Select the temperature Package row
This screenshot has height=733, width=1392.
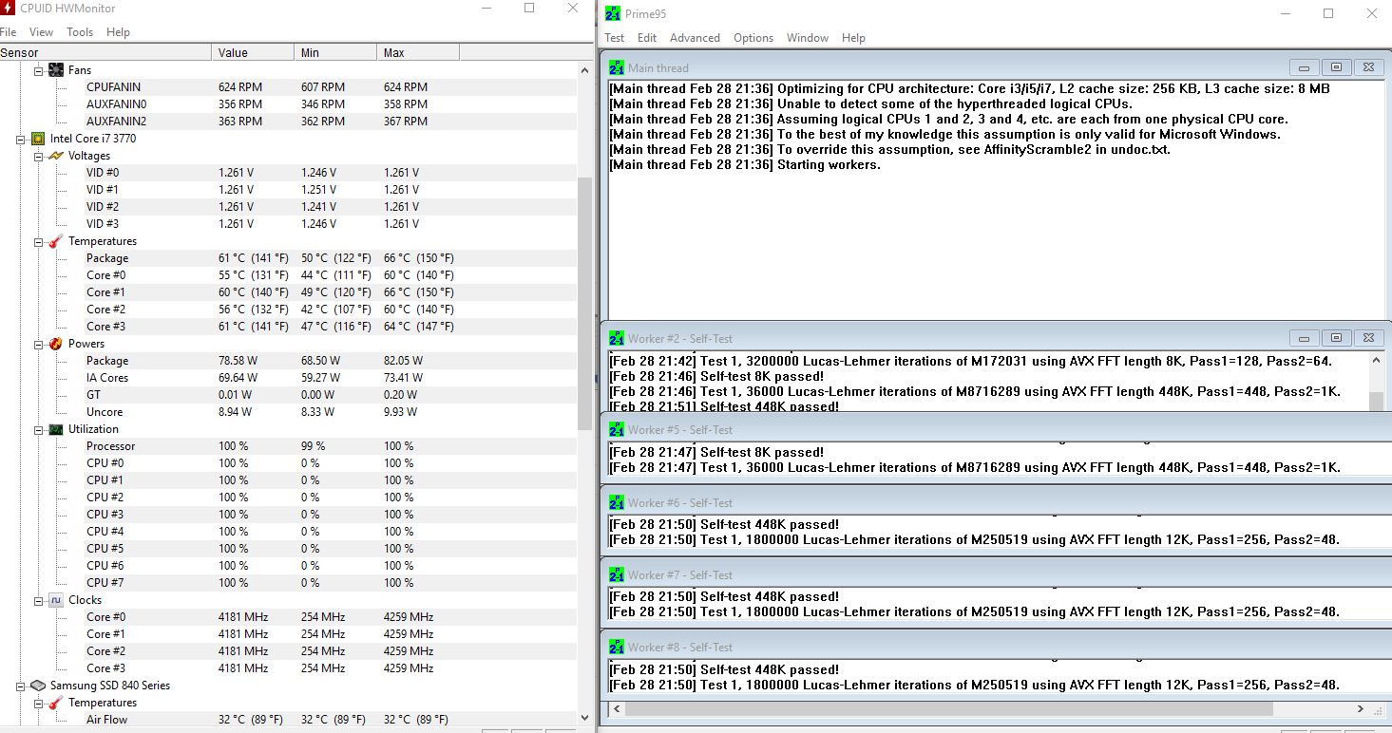pyautogui.click(x=288, y=258)
